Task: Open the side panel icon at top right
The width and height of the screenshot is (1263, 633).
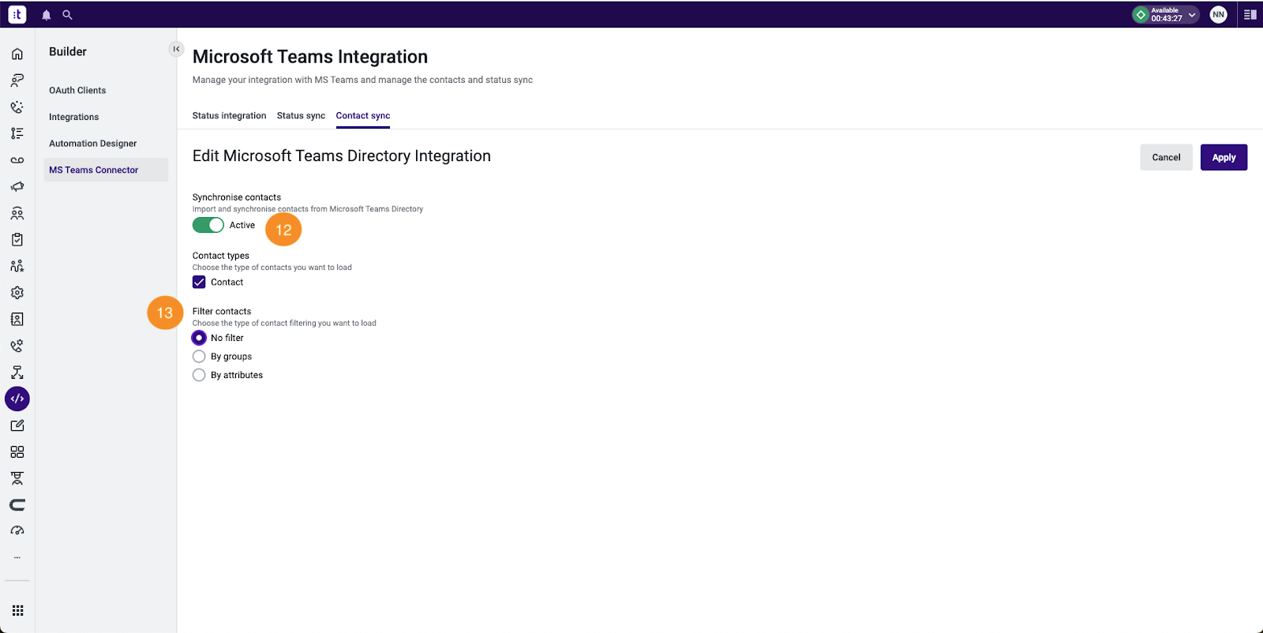Action: [1250, 14]
